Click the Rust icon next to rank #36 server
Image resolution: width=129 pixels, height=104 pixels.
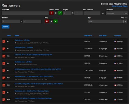click(x=4, y=85)
